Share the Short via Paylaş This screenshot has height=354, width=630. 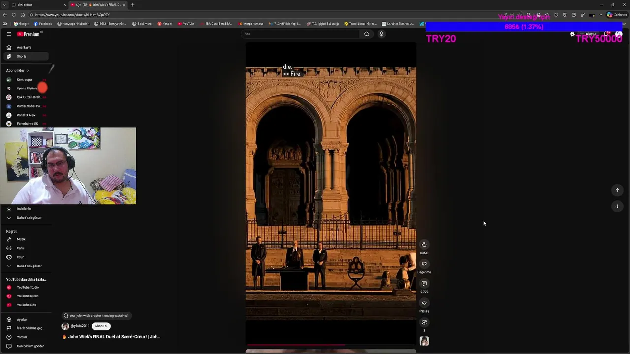tap(424, 303)
